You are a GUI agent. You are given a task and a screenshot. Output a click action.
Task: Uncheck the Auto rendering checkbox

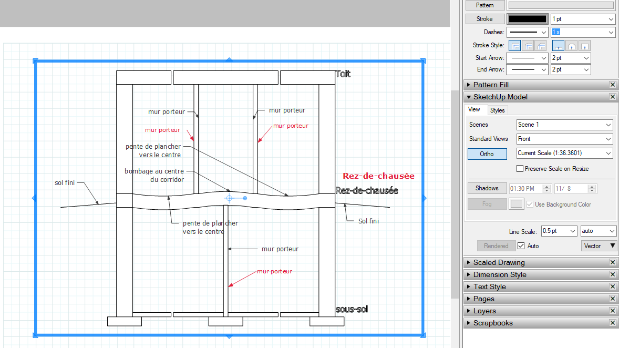tap(521, 245)
